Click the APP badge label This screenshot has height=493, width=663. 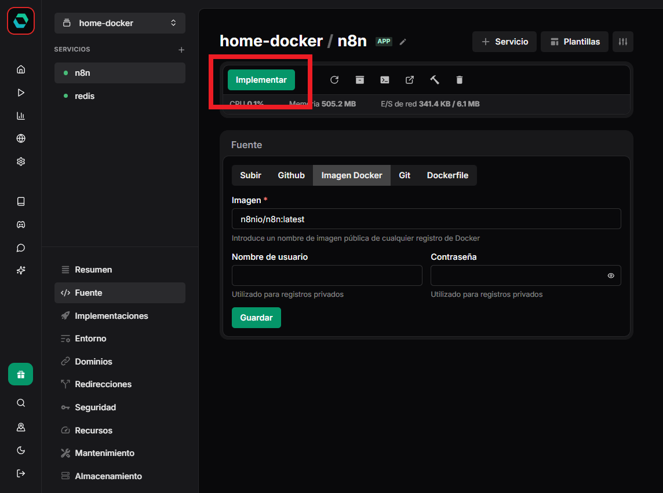click(384, 41)
